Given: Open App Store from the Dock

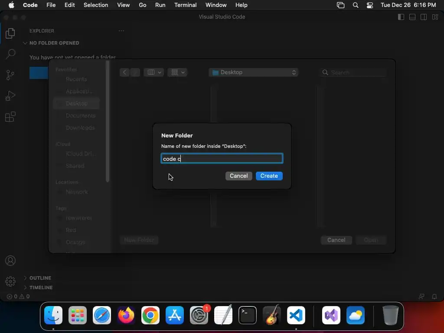Looking at the screenshot, I should (175, 315).
